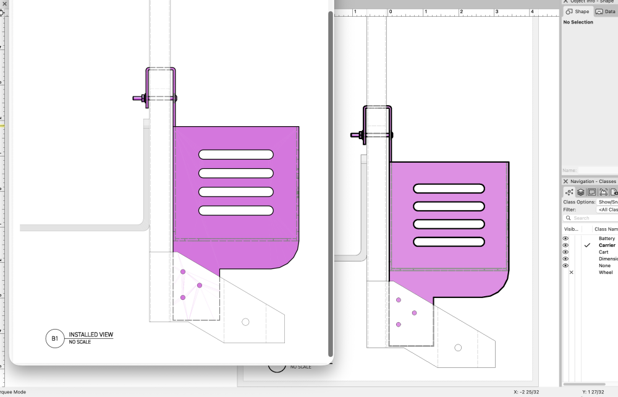
Task: Open the Class Options dropdown
Action: (x=607, y=202)
